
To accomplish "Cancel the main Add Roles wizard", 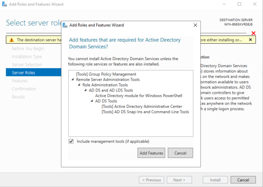I will [x=243, y=180].
